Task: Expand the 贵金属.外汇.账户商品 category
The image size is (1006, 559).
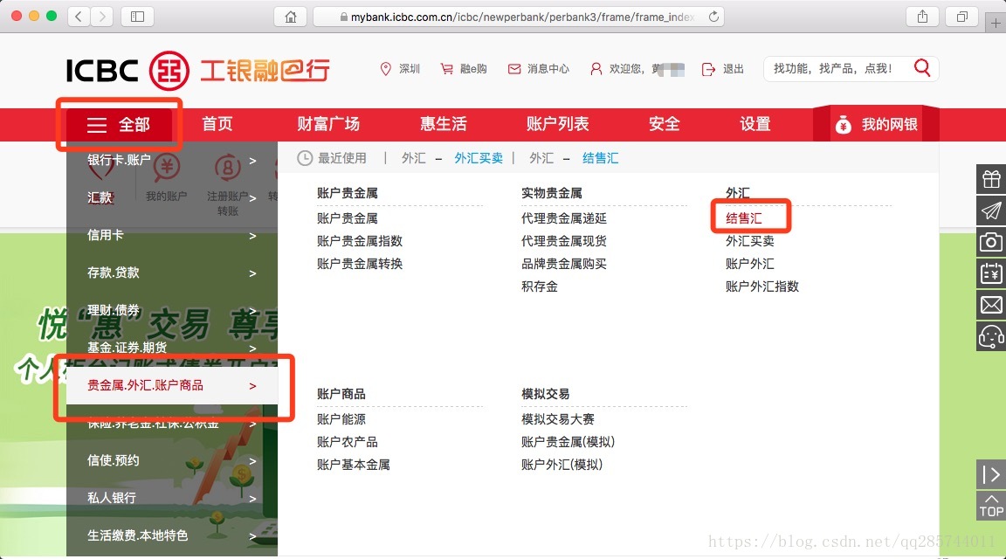Action: (x=172, y=385)
